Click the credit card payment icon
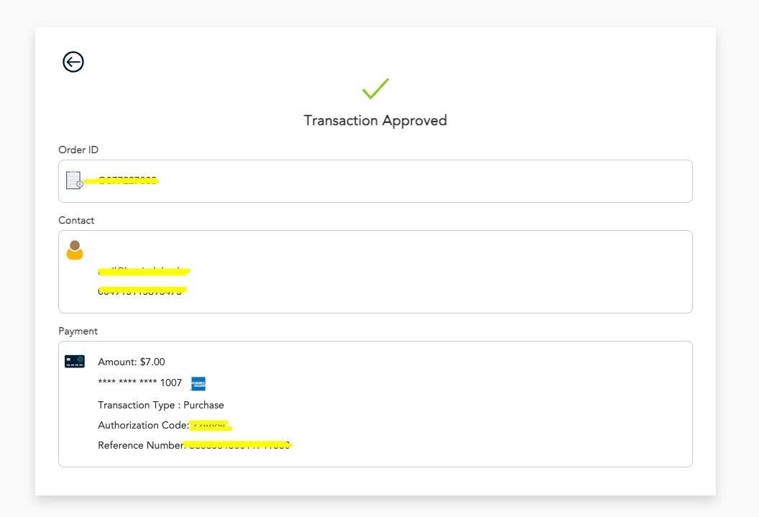This screenshot has height=517, width=759. tap(75, 362)
